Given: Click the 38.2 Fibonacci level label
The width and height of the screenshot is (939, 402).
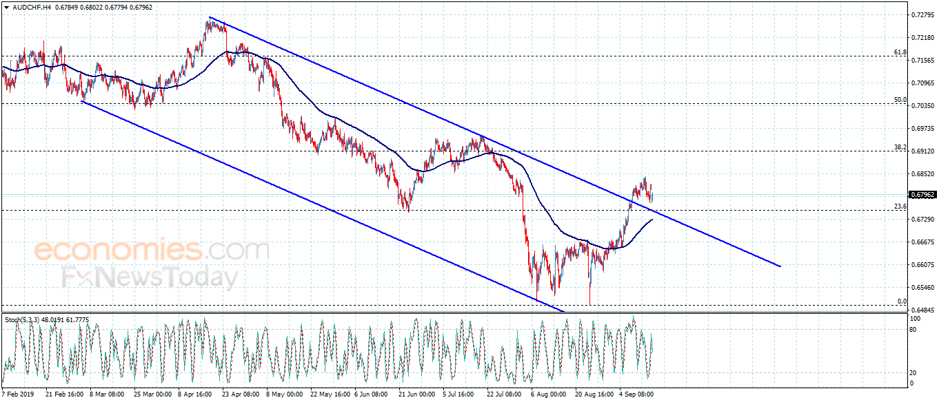Looking at the screenshot, I should point(900,147).
